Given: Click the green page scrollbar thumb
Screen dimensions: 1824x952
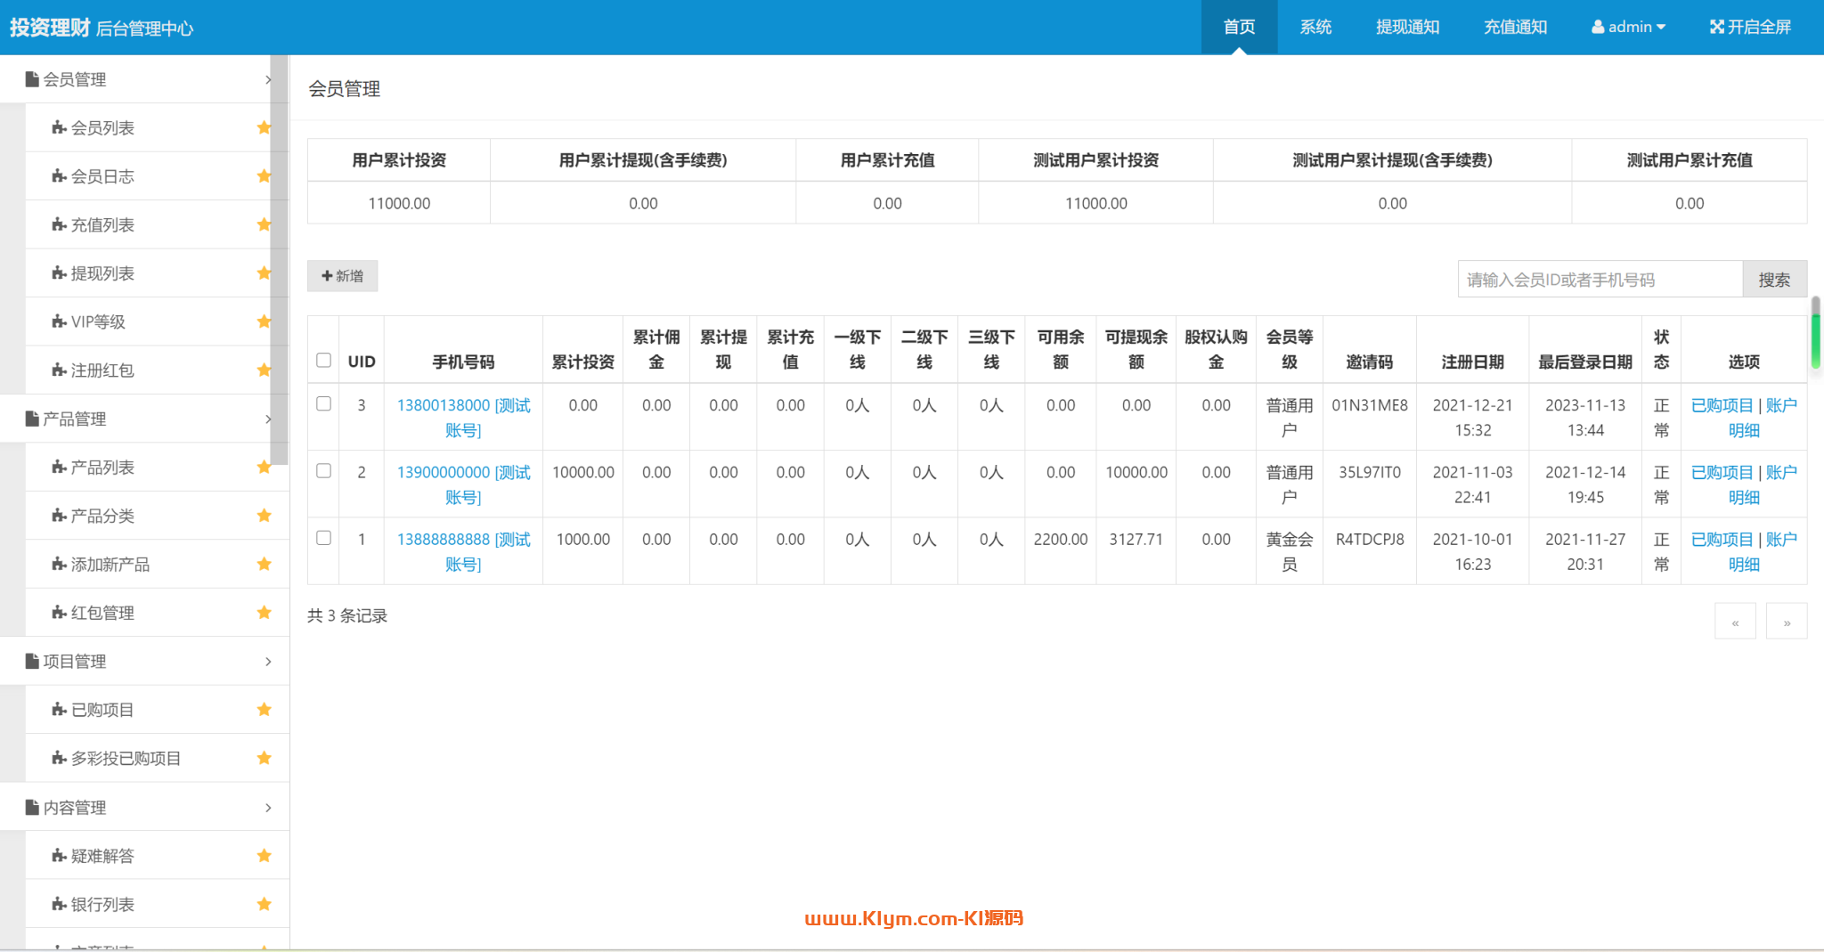Looking at the screenshot, I should click(x=1815, y=334).
